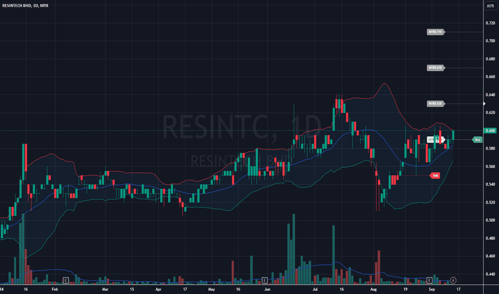The height and width of the screenshot is (294, 499).
Task: Open the earnings marker near Jun
Action: pyautogui.click(x=264, y=280)
